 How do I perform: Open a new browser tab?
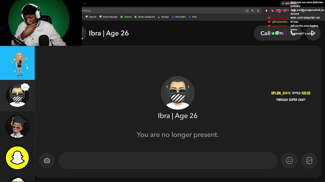coord(85,3)
